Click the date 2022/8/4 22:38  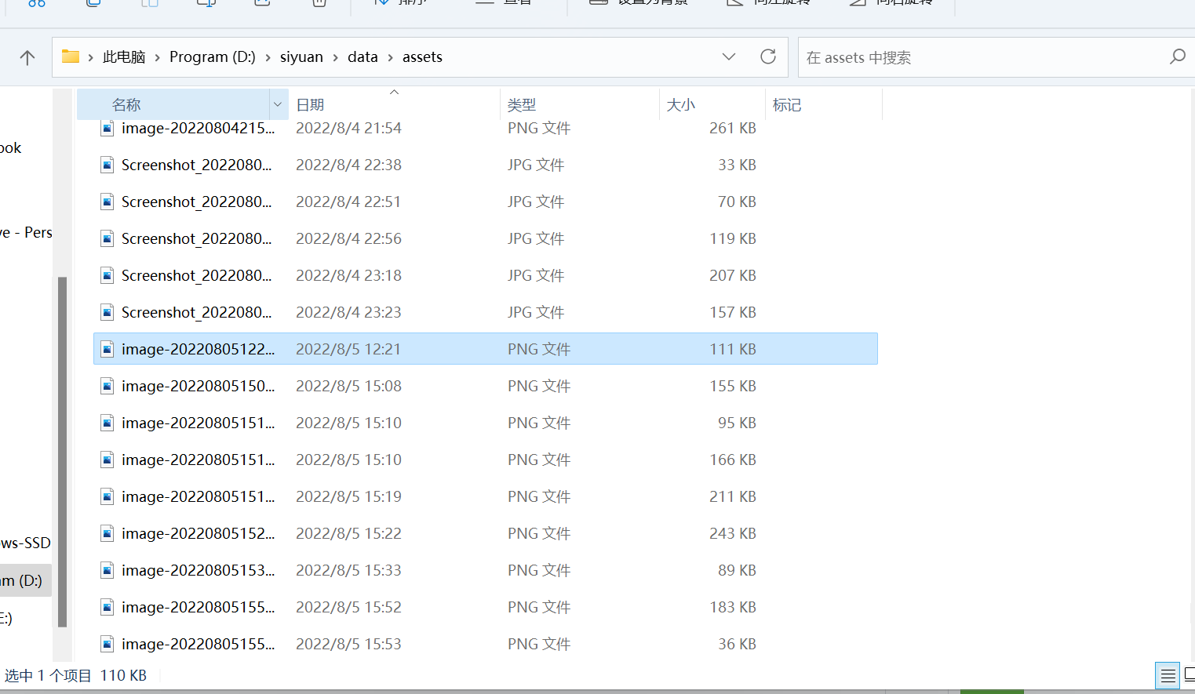348,165
